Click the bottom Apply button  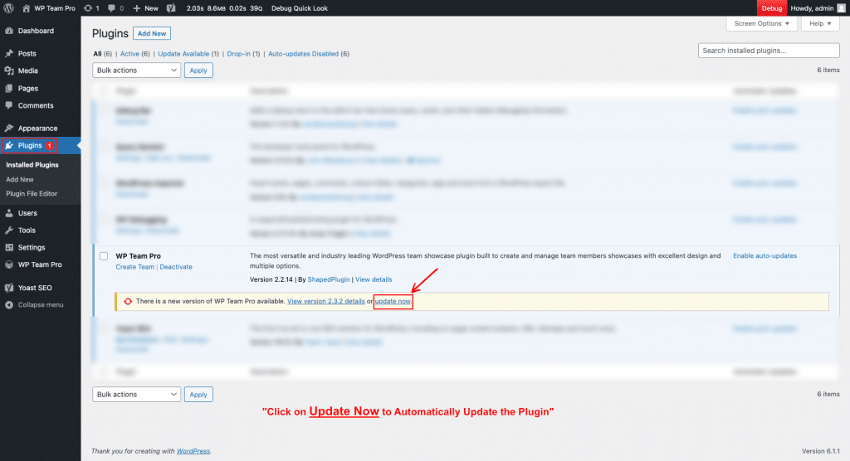point(198,395)
